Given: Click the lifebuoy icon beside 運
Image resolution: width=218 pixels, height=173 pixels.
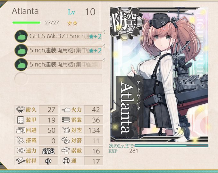Looking at the screenshot, I should click(x=66, y=161).
